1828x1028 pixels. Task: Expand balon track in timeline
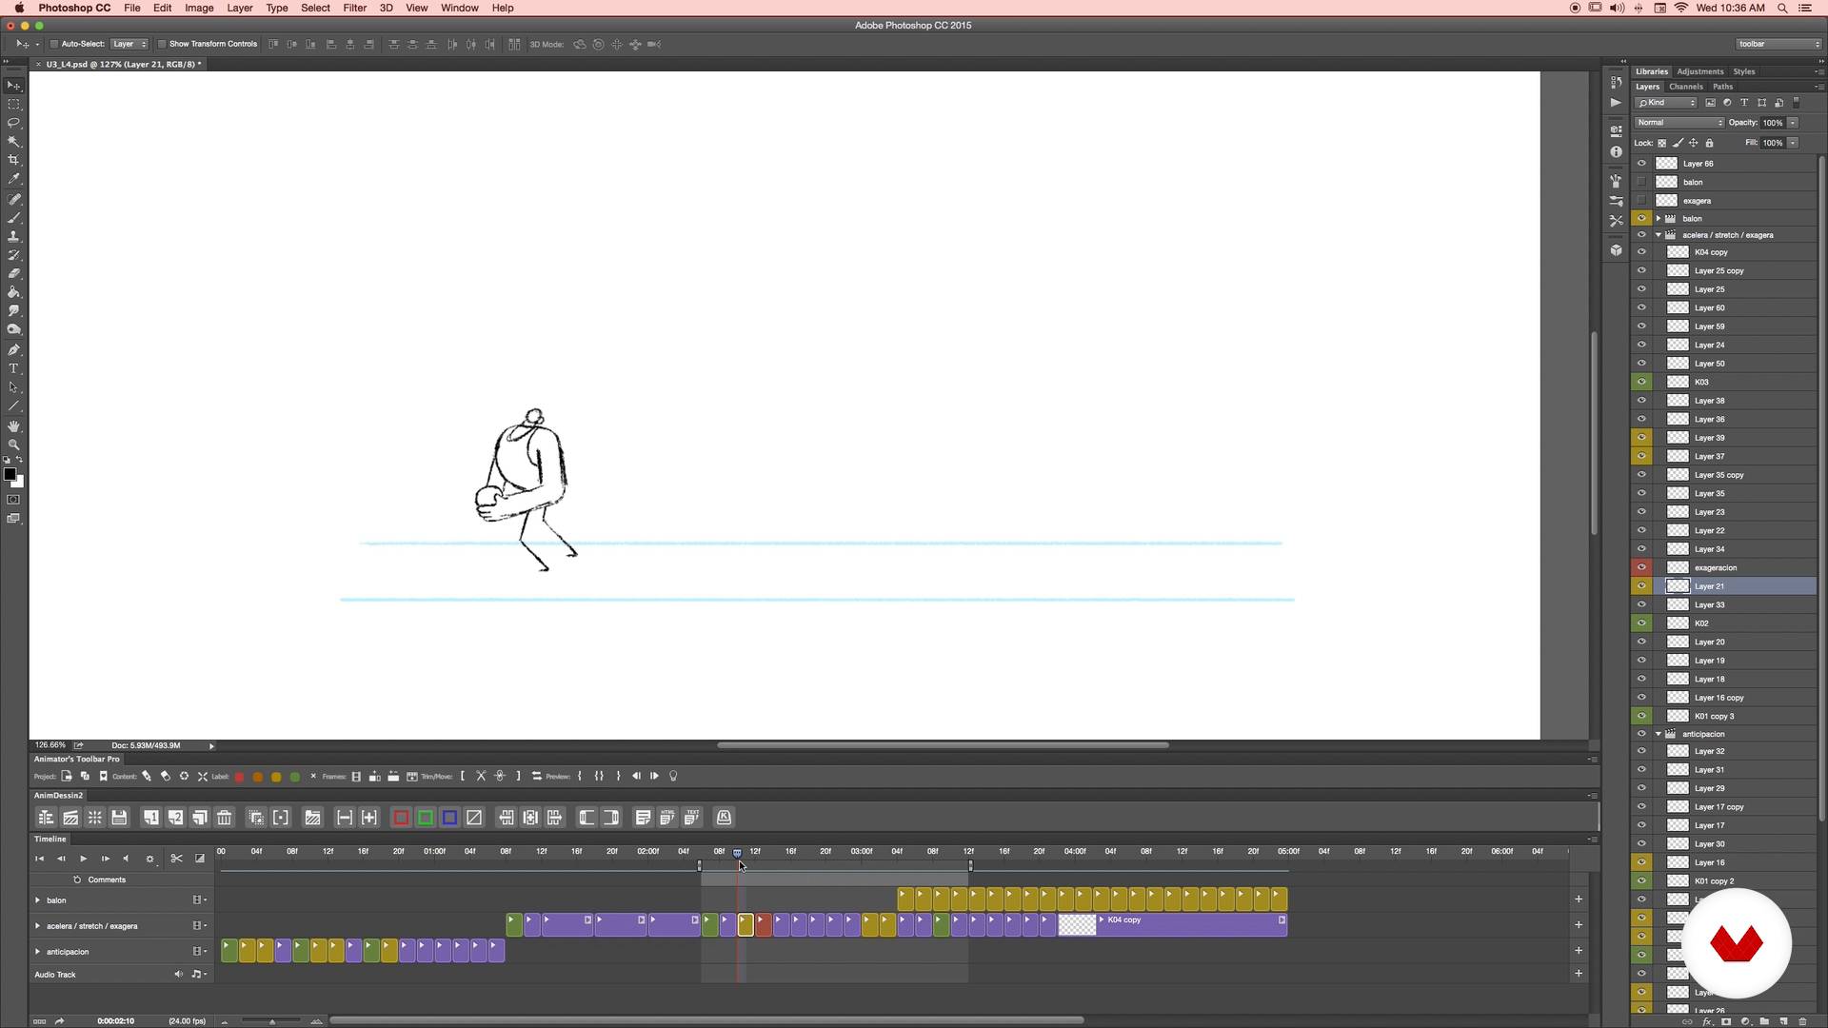pyautogui.click(x=38, y=900)
